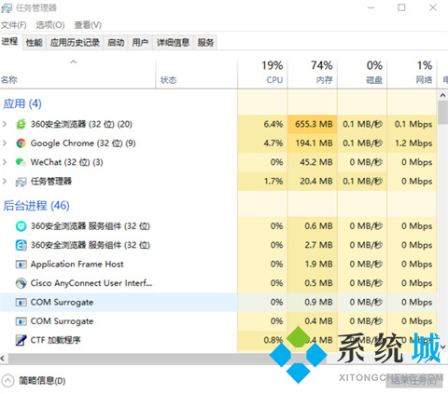Click the 任务管理器 process row icon
This screenshot has width=448, height=394.
(x=21, y=182)
